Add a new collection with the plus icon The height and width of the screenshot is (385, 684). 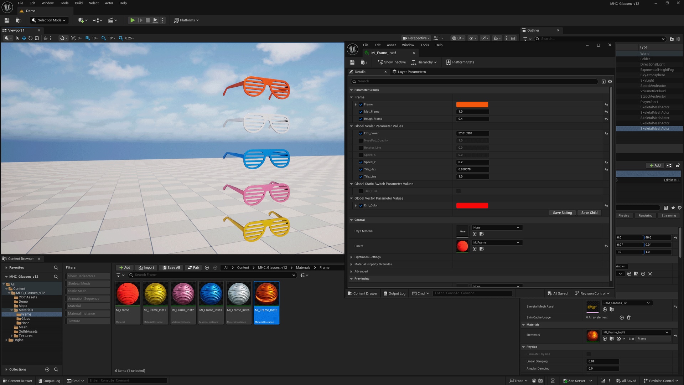47,369
